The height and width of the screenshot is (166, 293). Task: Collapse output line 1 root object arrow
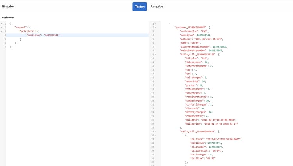(156, 24)
